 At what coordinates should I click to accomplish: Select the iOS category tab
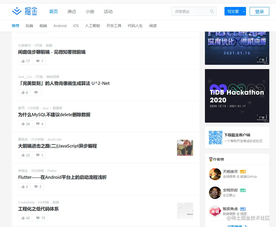click(76, 26)
